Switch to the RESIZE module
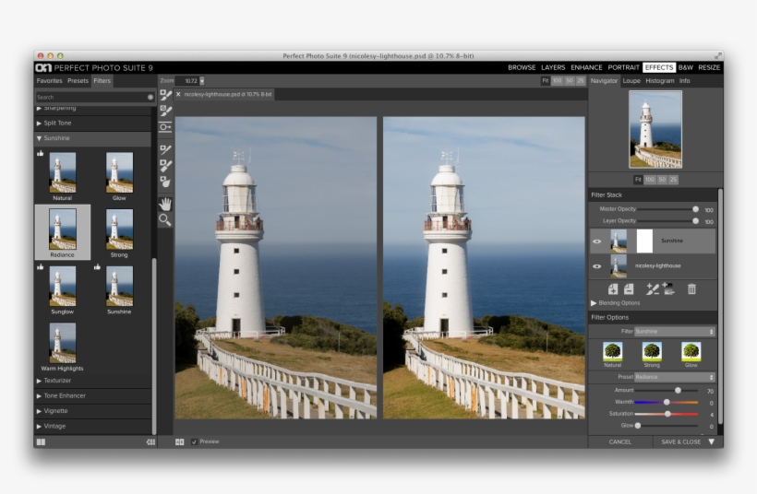 pyautogui.click(x=709, y=68)
